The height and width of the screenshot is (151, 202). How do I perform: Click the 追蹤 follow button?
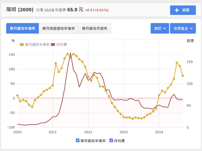click(183, 10)
